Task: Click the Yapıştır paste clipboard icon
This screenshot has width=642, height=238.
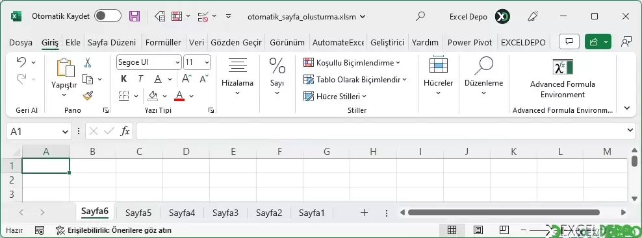Action: coord(66,67)
